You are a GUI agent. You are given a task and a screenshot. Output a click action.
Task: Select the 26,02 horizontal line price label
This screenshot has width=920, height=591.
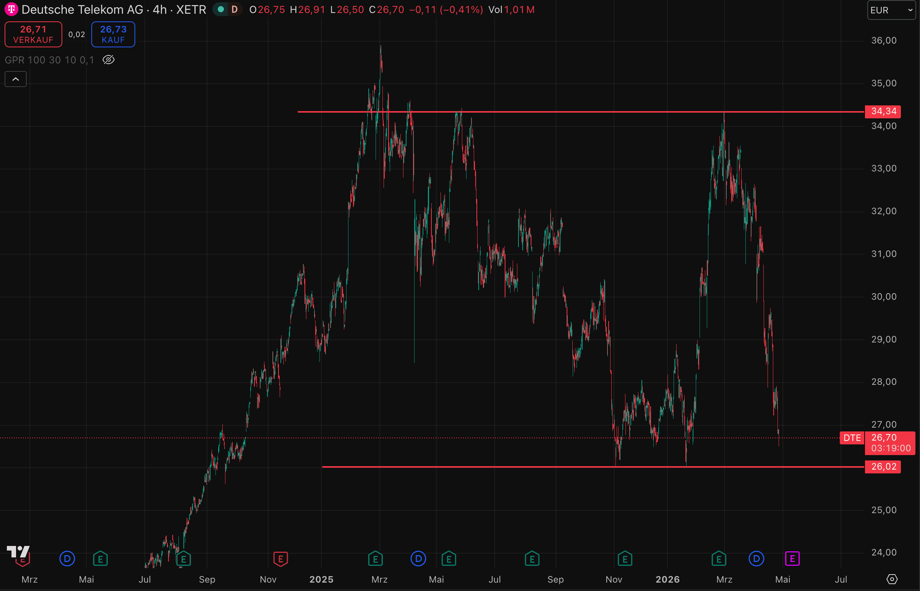click(883, 467)
